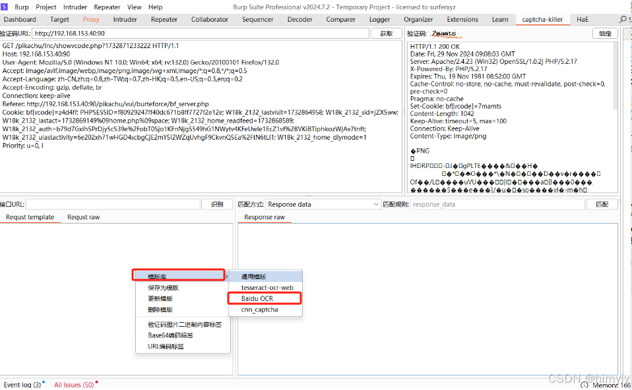Switch to the Target tab
632x390 pixels.
click(x=59, y=19)
